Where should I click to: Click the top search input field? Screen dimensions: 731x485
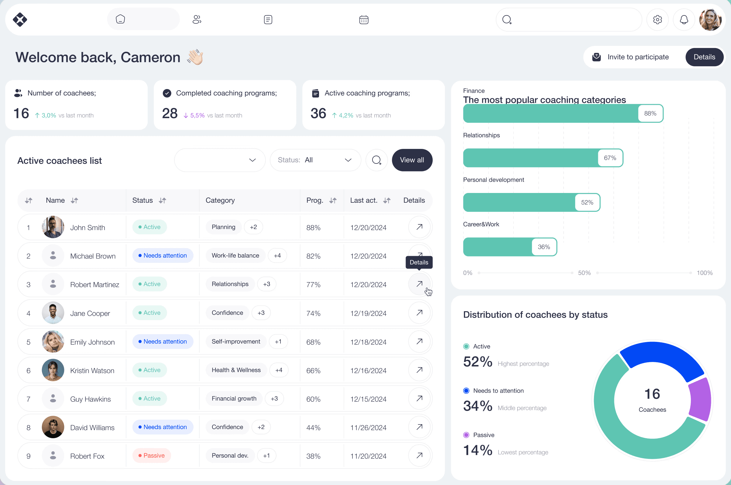[x=575, y=20]
